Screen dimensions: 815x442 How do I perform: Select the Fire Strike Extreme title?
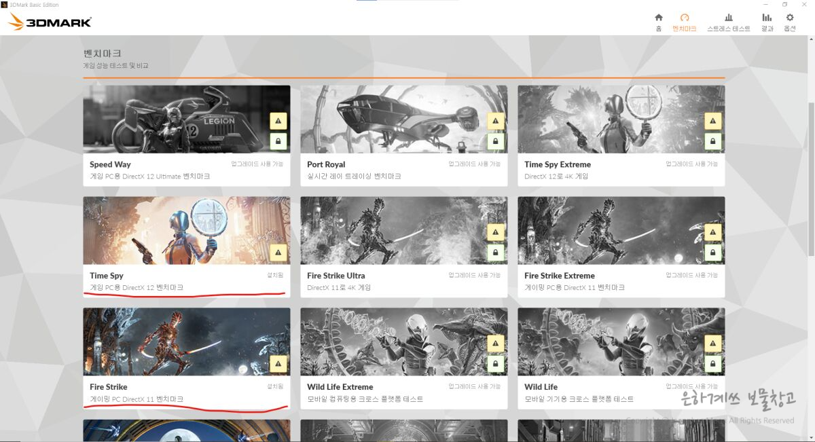tap(560, 276)
